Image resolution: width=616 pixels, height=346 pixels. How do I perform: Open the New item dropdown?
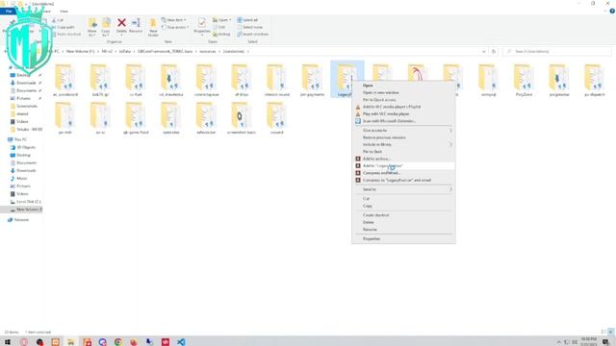coord(174,20)
